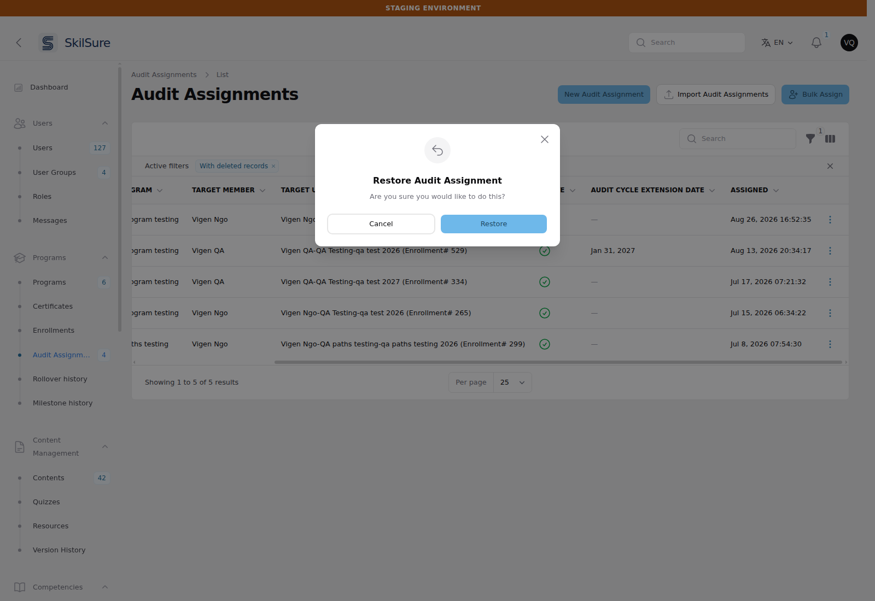Open row actions for Aug 26, 2026 assignment
875x601 pixels.
(830, 220)
